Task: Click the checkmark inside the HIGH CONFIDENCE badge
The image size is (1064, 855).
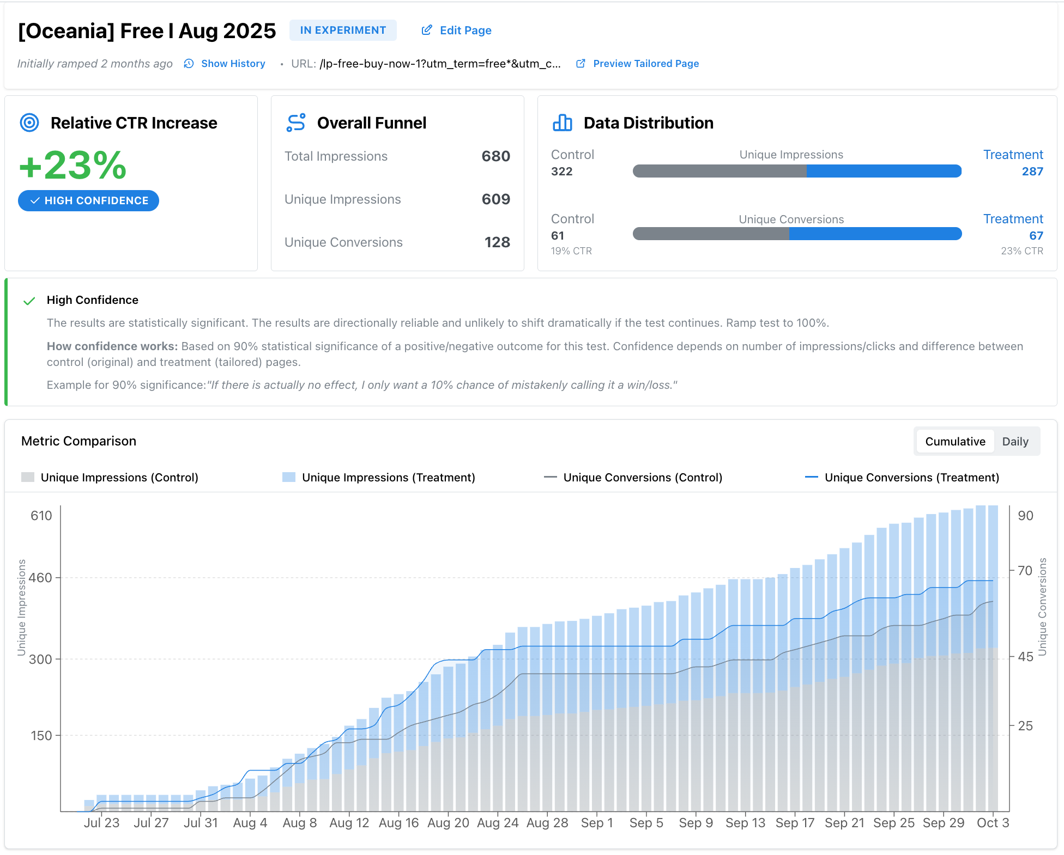Action: [x=34, y=200]
